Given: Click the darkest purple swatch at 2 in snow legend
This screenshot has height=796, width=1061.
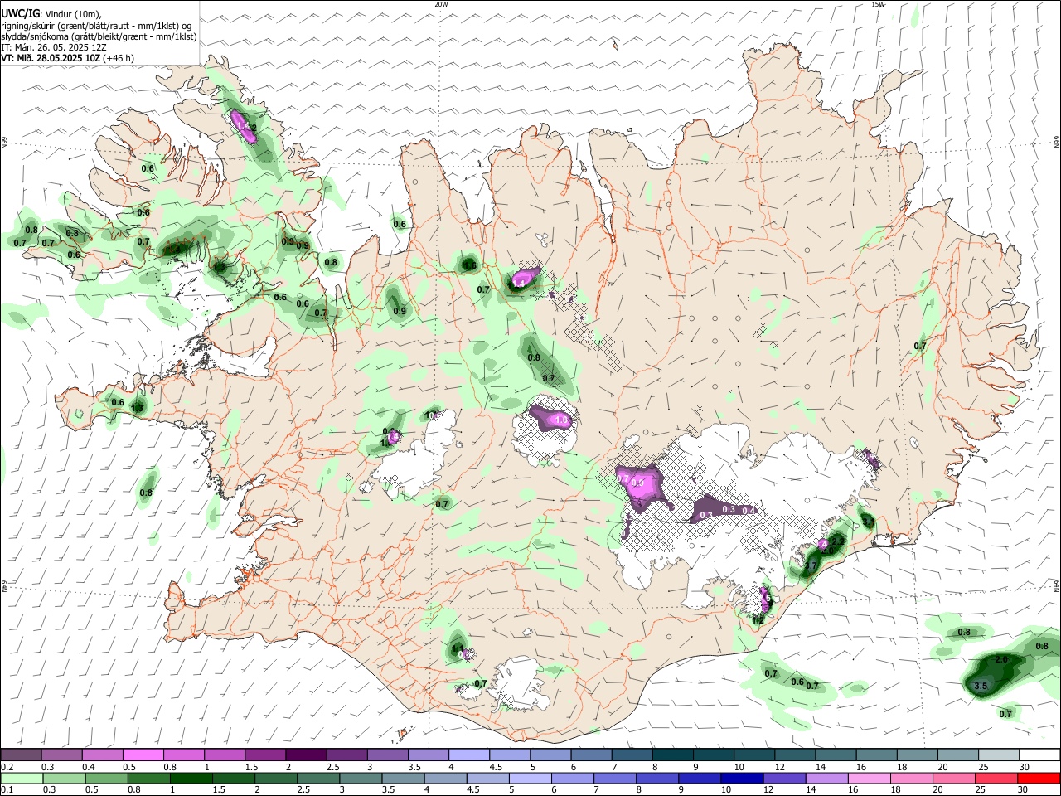Looking at the screenshot, I should (305, 755).
